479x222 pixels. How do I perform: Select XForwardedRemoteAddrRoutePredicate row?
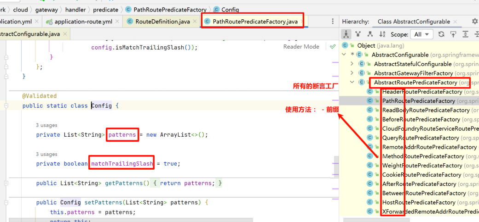[x=409, y=211]
